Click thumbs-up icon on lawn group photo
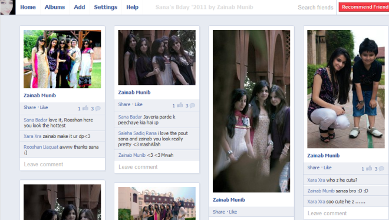The image size is (389, 220). point(85,108)
